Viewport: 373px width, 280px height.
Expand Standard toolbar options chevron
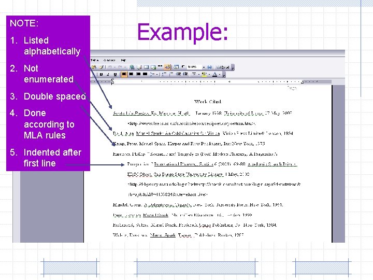233,68
